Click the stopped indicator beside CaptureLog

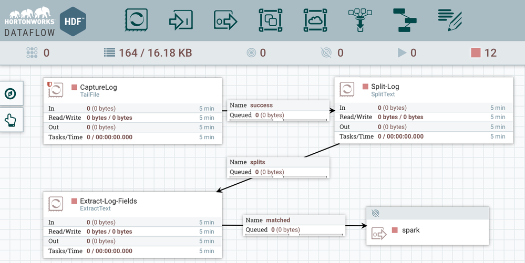coord(74,87)
